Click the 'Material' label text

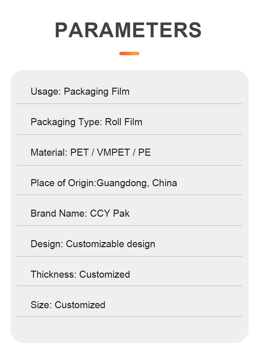click(49, 152)
